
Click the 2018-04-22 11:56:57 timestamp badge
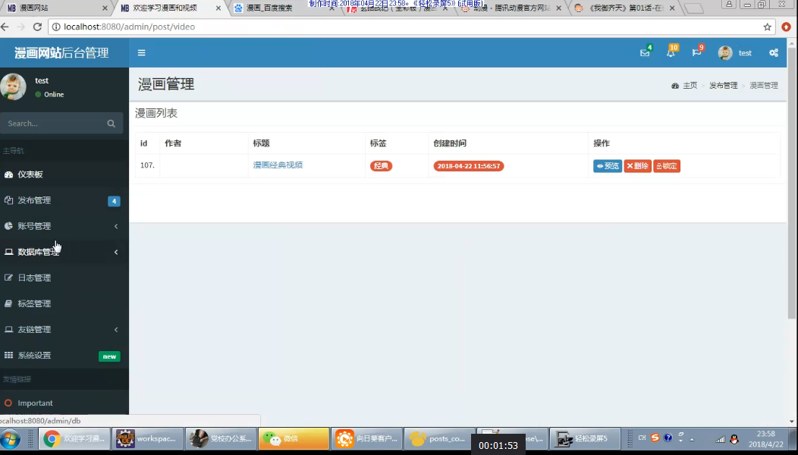tap(469, 166)
